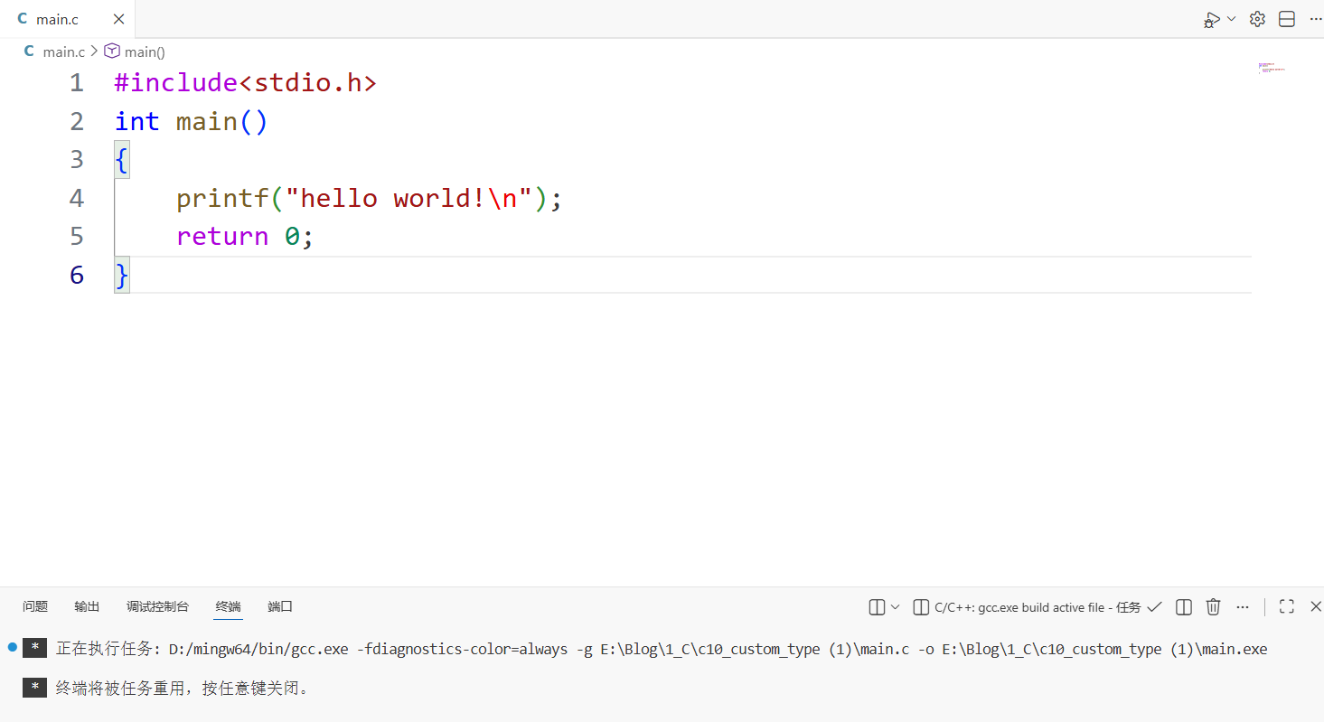Screen dimensions: 1324x722
Task: Toggle the maximized panel size
Action: (x=1287, y=606)
